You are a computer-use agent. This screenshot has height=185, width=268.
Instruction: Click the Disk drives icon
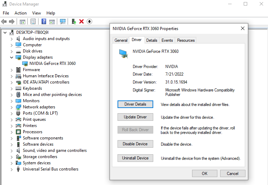pos(18,51)
